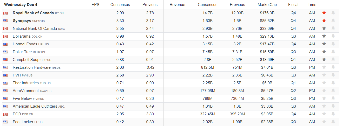Select Foot Locker market cap $2.36B
Viewport: 342px width, 126px height.
click(267, 122)
